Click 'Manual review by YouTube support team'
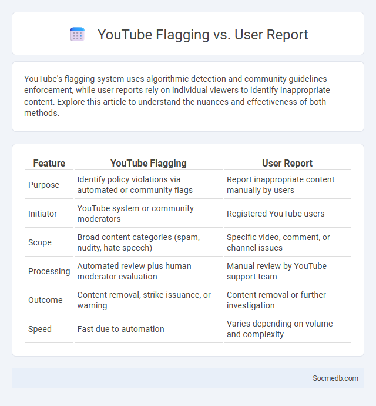 277,271
